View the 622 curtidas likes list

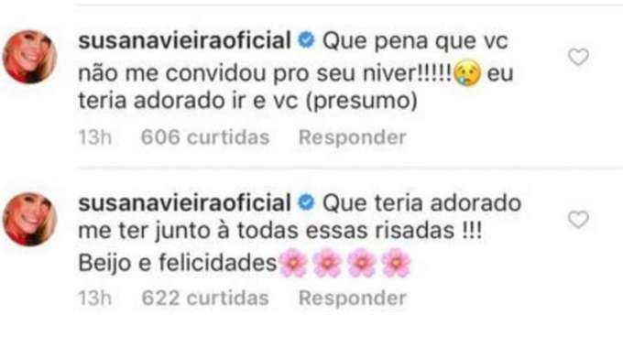pyautogui.click(x=205, y=298)
